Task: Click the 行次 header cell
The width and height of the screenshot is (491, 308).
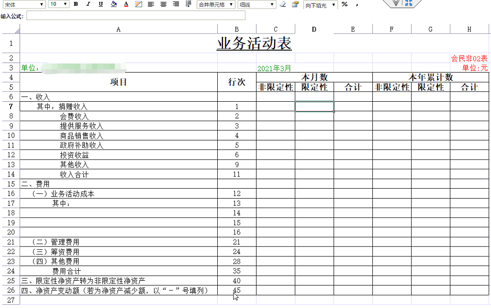Action: (x=237, y=82)
